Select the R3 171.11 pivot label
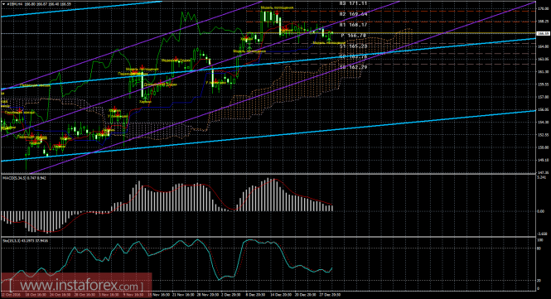This screenshot has width=551, height=299. click(353, 3)
